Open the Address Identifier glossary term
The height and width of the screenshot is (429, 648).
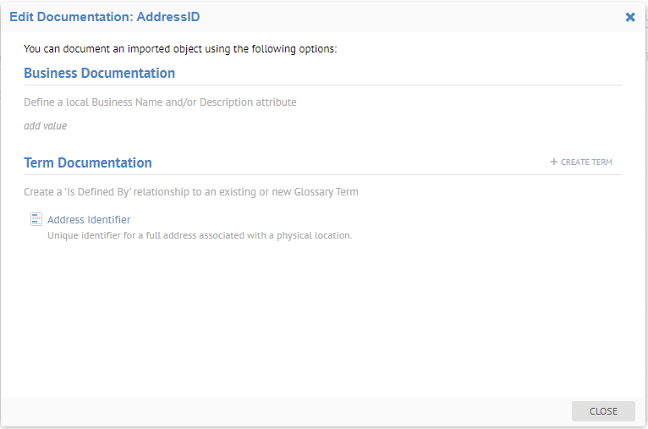click(89, 220)
